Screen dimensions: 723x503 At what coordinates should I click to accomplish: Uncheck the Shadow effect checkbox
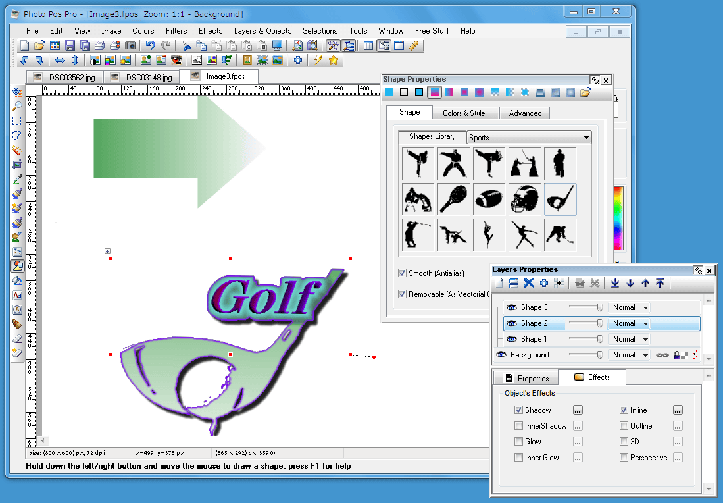(x=519, y=410)
